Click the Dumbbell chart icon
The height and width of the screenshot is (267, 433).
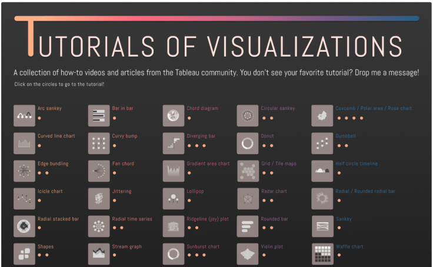point(322,143)
